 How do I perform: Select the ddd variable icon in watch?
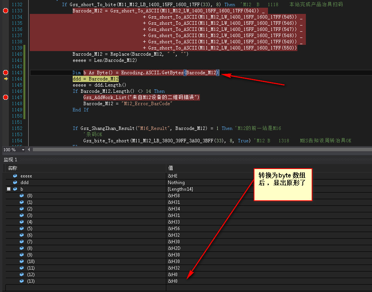pos(15,183)
